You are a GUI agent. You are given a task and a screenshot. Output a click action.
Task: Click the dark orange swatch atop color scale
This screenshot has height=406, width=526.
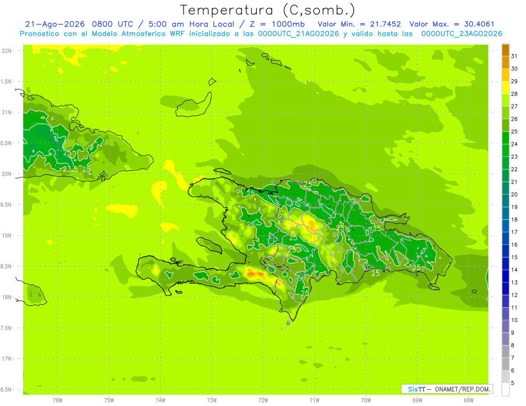click(505, 50)
